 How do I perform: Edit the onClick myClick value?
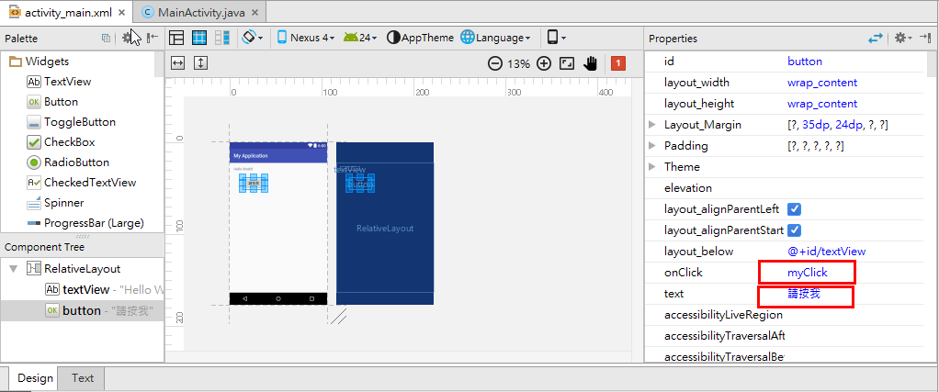pyautogui.click(x=808, y=273)
